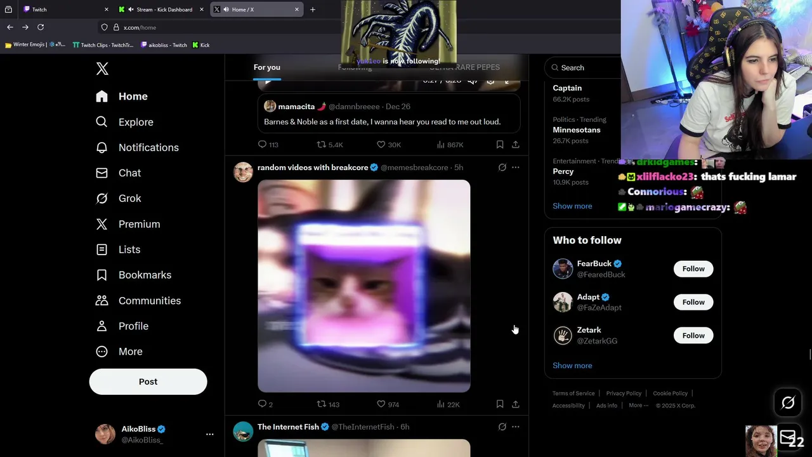Open floating messages button

tap(788, 437)
